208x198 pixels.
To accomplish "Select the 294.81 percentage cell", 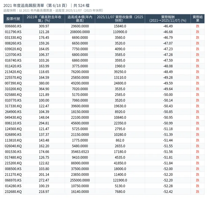I will 44,123.
